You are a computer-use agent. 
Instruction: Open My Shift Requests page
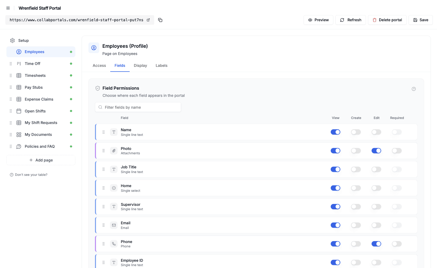click(x=41, y=123)
